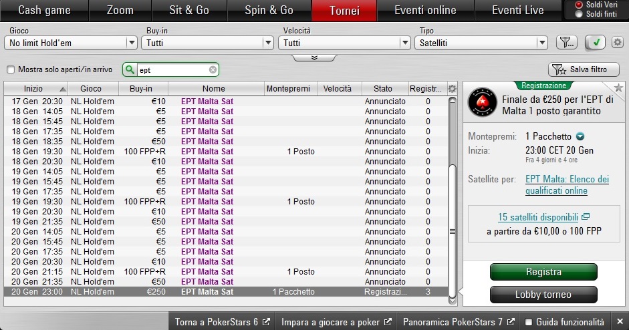Image resolution: width=629 pixels, height=330 pixels.
Task: Sort by the Nome column header
Action: point(216,89)
